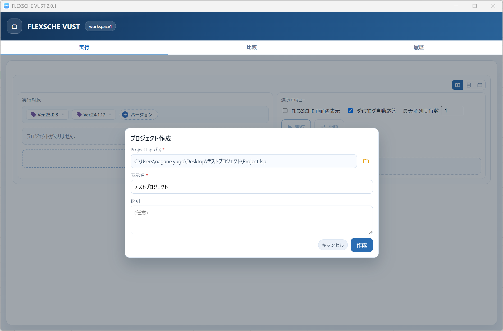Open options menu for Ver.24.1.17

click(110, 115)
